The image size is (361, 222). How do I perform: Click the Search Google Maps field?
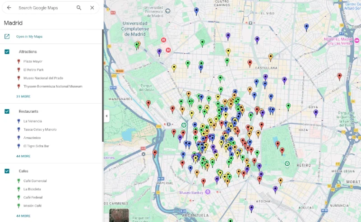point(44,8)
